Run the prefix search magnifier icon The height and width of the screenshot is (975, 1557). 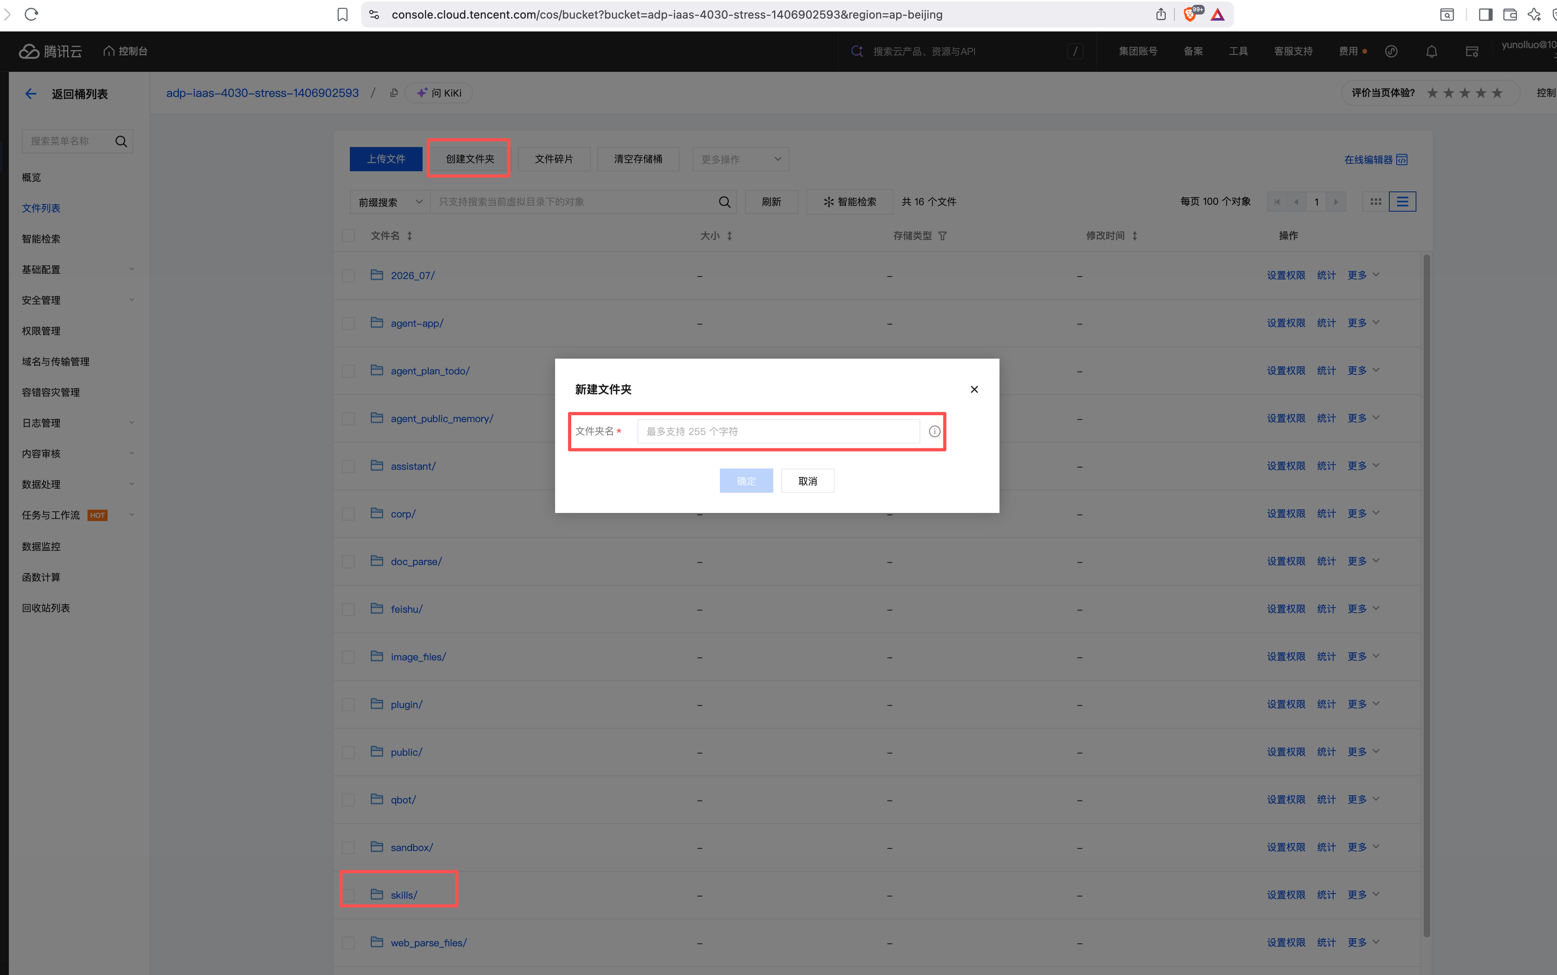[724, 202]
